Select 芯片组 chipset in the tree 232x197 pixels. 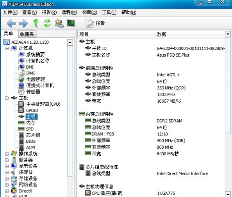pos(33,135)
